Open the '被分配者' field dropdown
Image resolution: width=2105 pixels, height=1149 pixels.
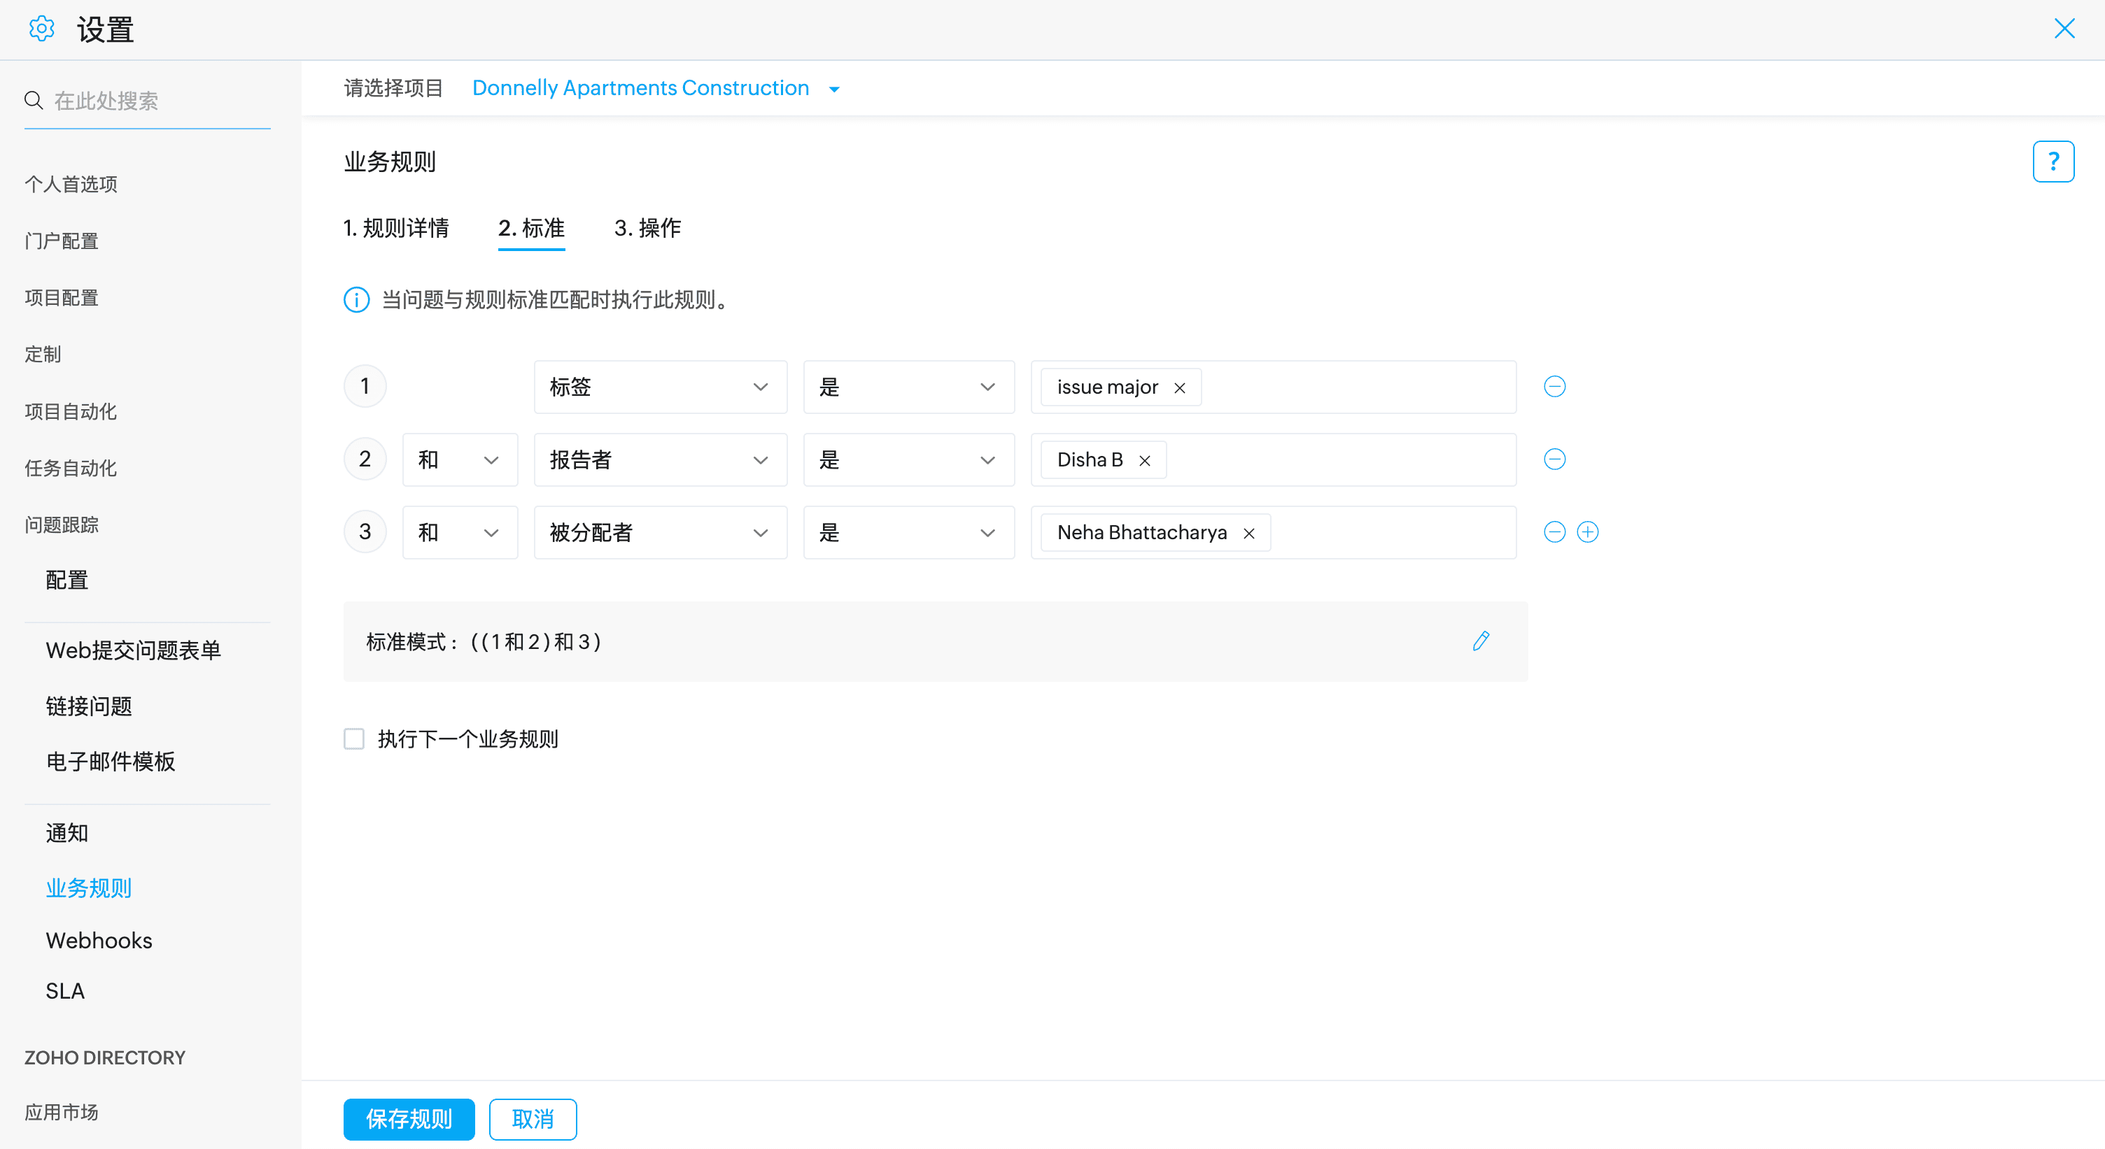pos(659,531)
